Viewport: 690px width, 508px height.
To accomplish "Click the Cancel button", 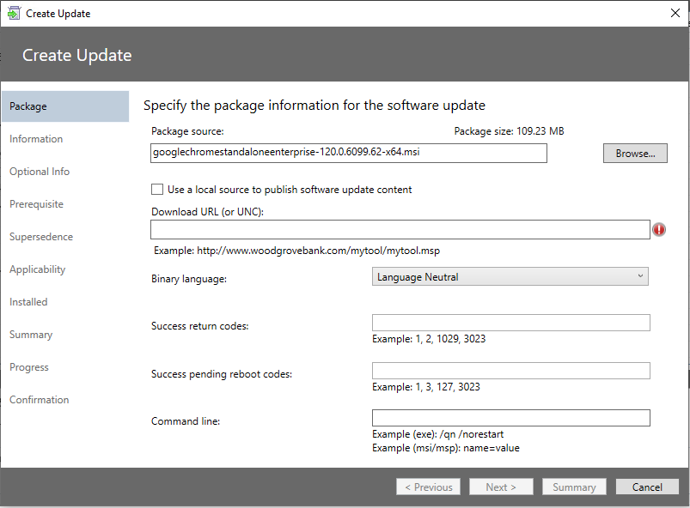I will coord(647,487).
